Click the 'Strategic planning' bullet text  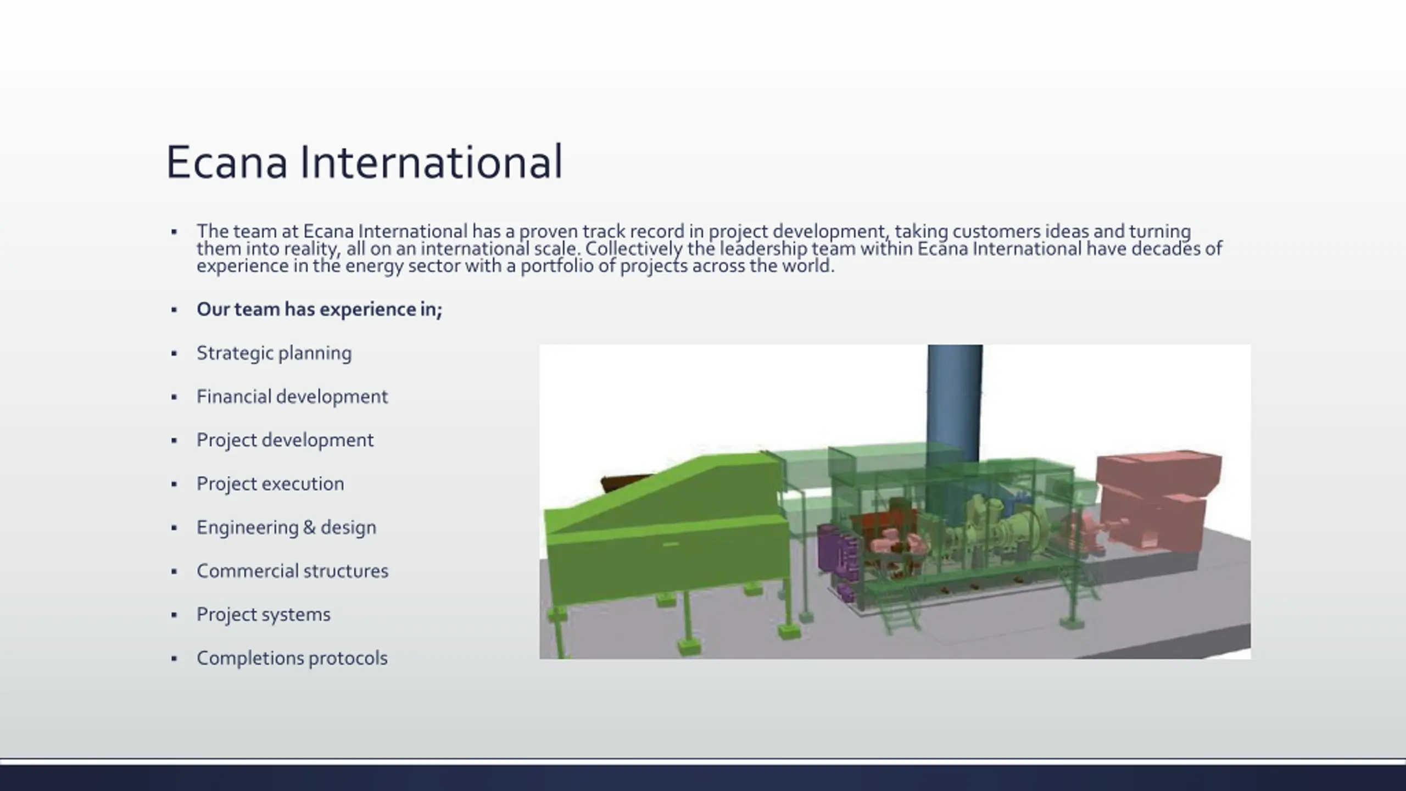(x=274, y=353)
